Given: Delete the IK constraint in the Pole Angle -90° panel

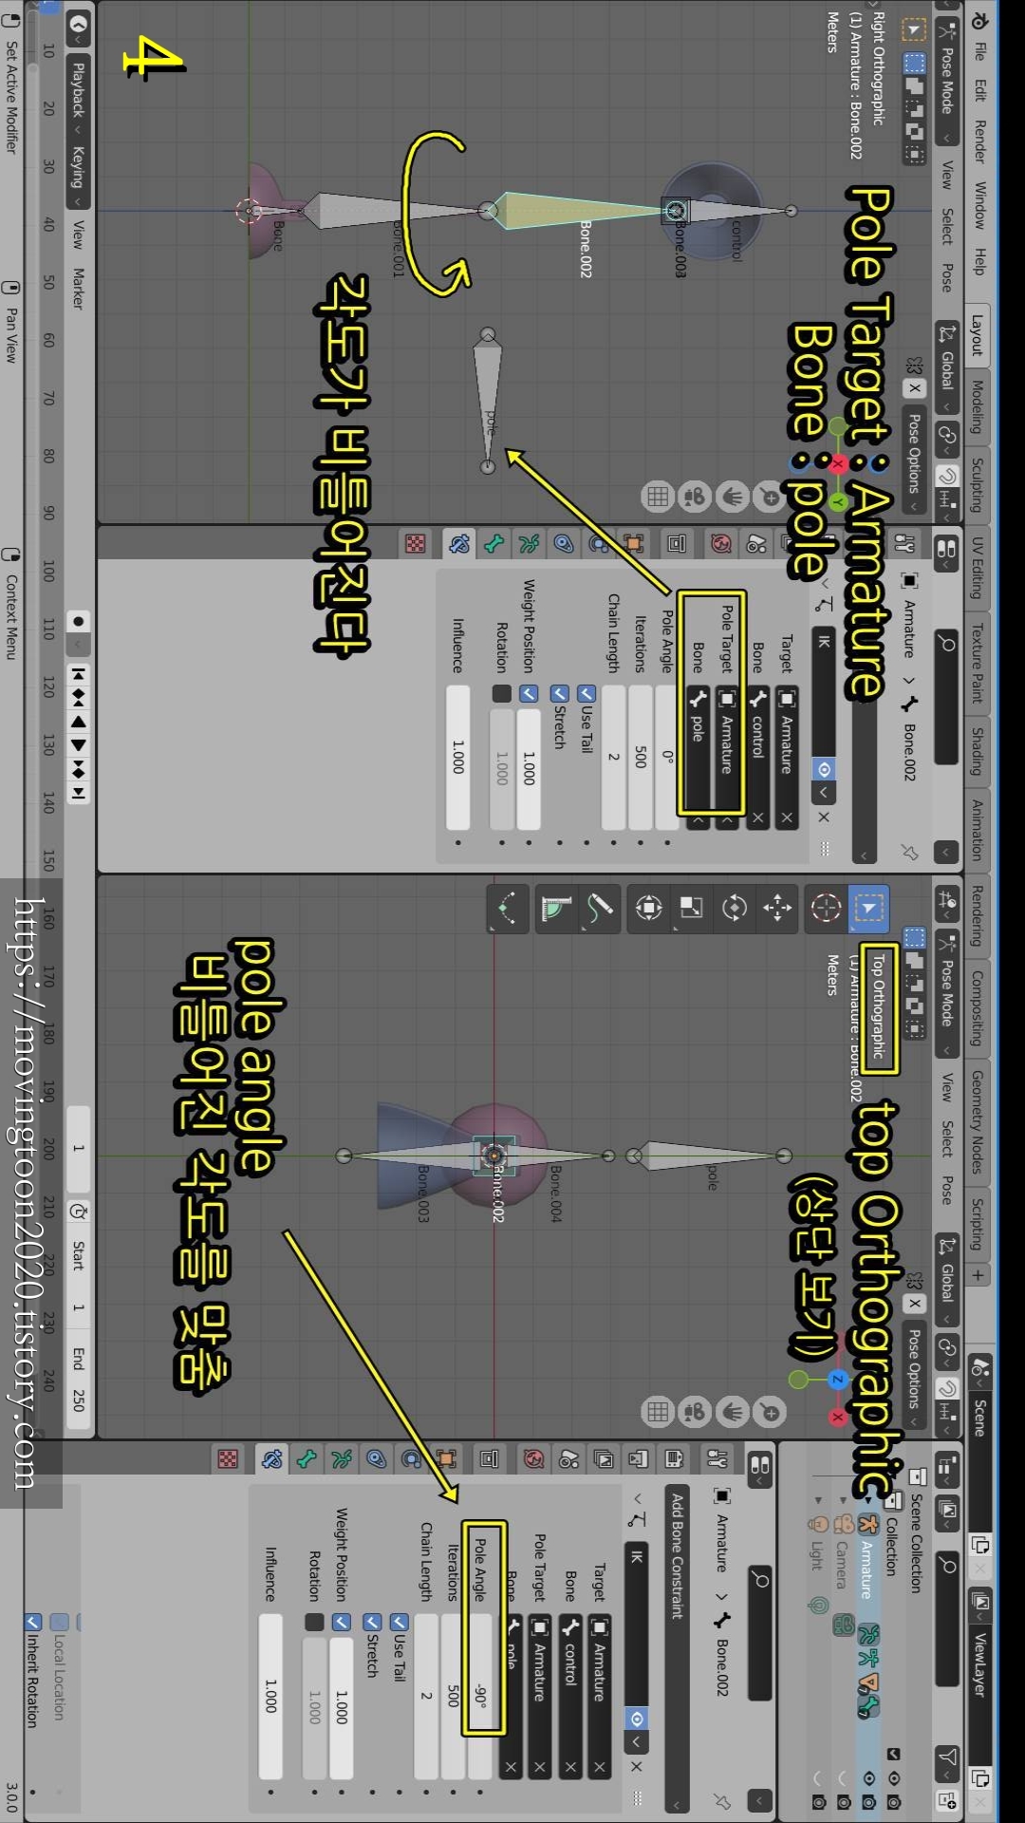Looking at the screenshot, I should [637, 1767].
